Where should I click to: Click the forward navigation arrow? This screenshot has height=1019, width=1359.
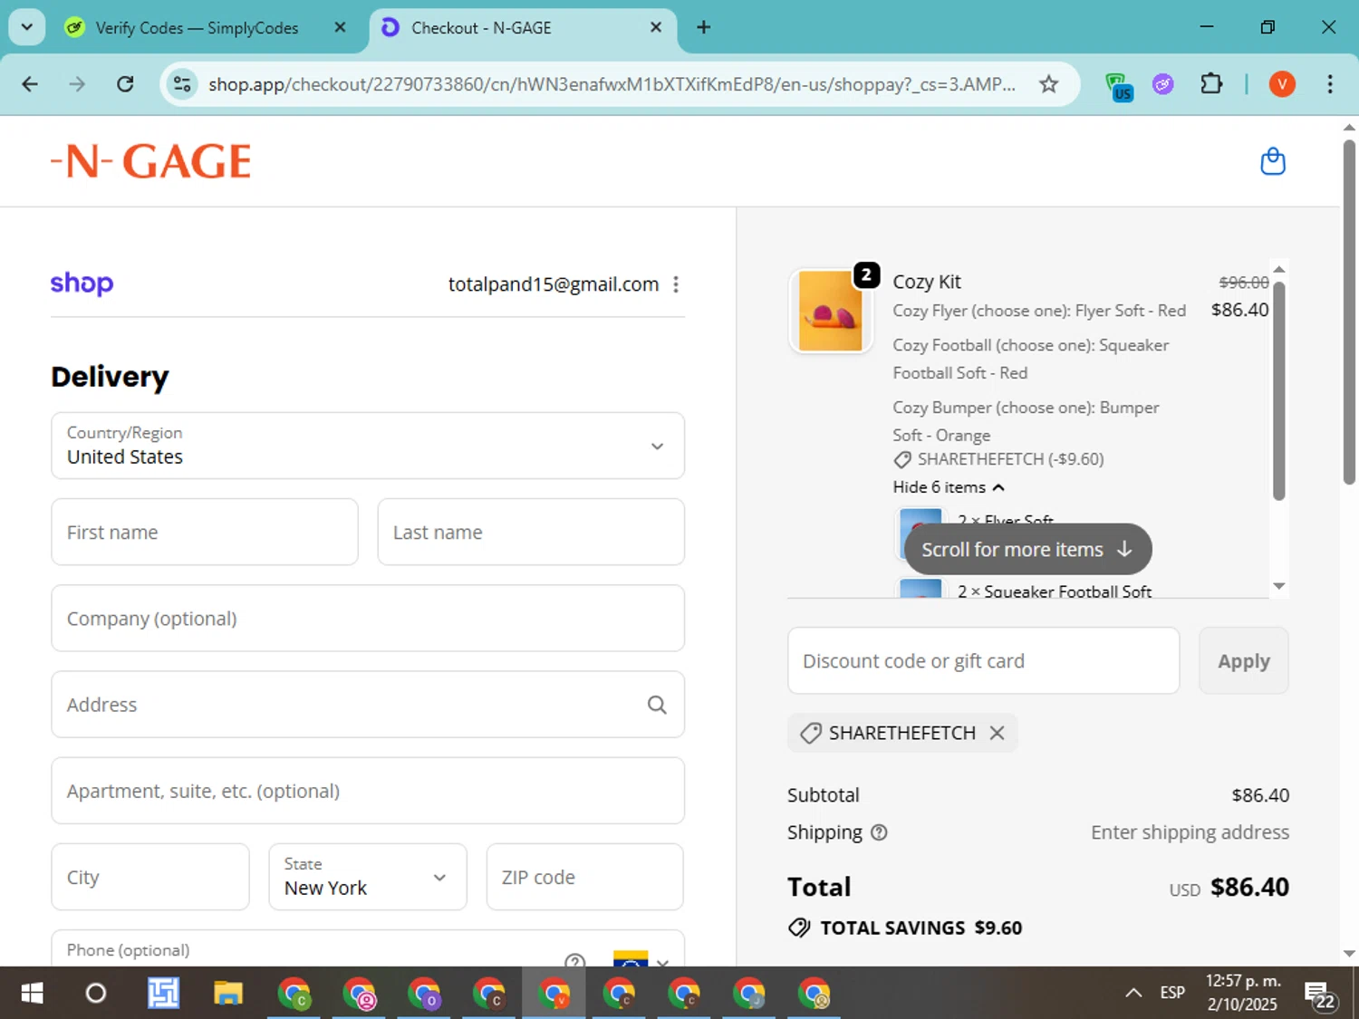click(x=77, y=84)
